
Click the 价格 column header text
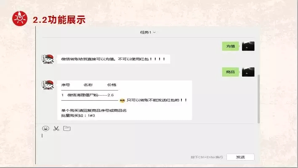[112, 85]
